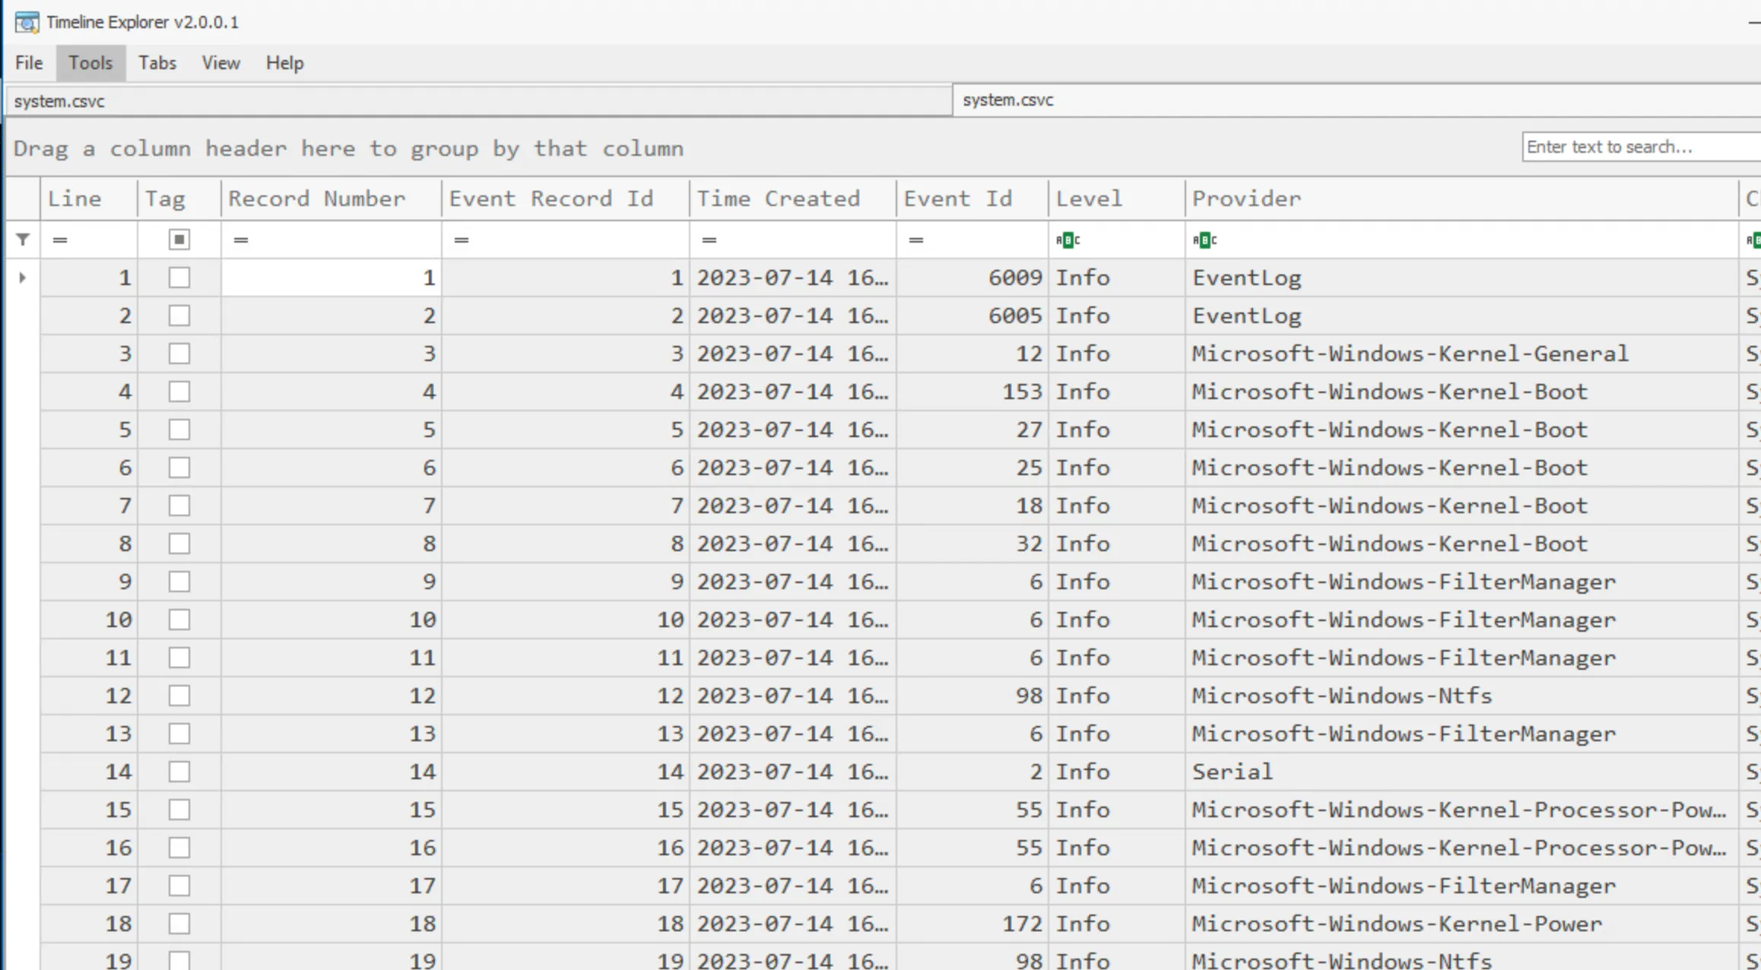Mark the Tag checkbox on line 8
The image size is (1761, 970).
[x=179, y=544]
